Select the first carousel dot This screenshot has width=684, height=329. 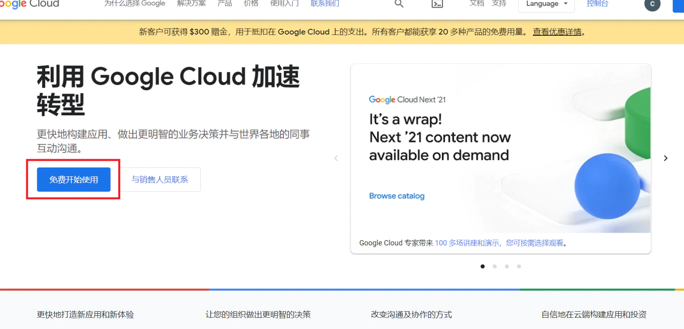(482, 266)
